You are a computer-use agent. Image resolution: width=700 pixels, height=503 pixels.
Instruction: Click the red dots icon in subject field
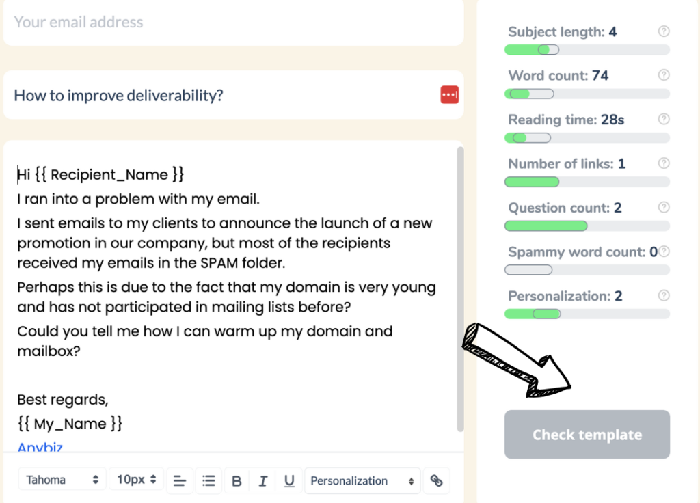(450, 94)
